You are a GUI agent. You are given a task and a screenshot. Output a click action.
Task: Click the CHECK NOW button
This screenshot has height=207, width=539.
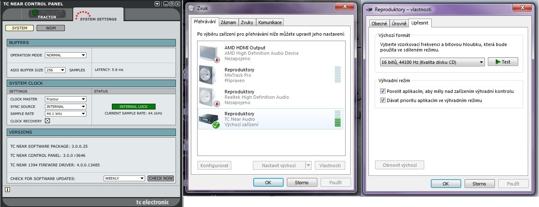(161, 178)
